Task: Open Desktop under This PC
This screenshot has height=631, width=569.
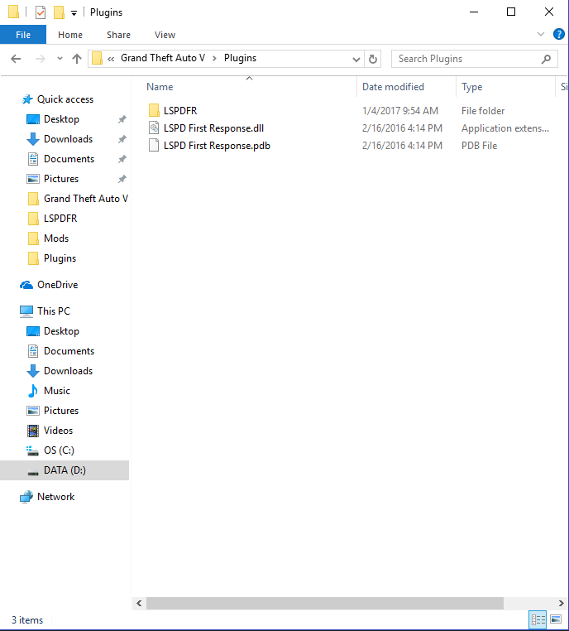Action: [61, 330]
